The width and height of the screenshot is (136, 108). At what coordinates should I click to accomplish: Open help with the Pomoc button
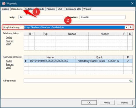click(x=125, y=103)
